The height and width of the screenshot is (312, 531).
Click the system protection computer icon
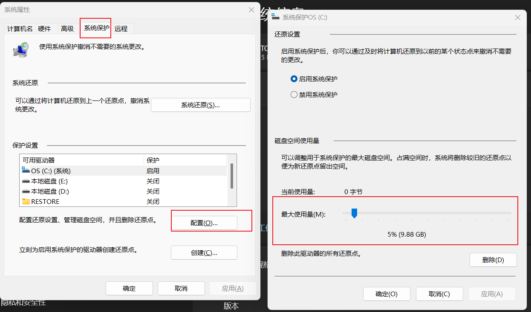(21, 50)
